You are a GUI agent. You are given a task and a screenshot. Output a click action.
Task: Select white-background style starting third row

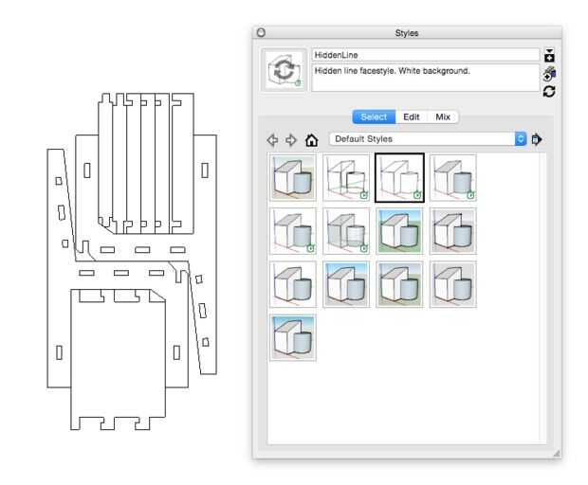[x=292, y=284]
